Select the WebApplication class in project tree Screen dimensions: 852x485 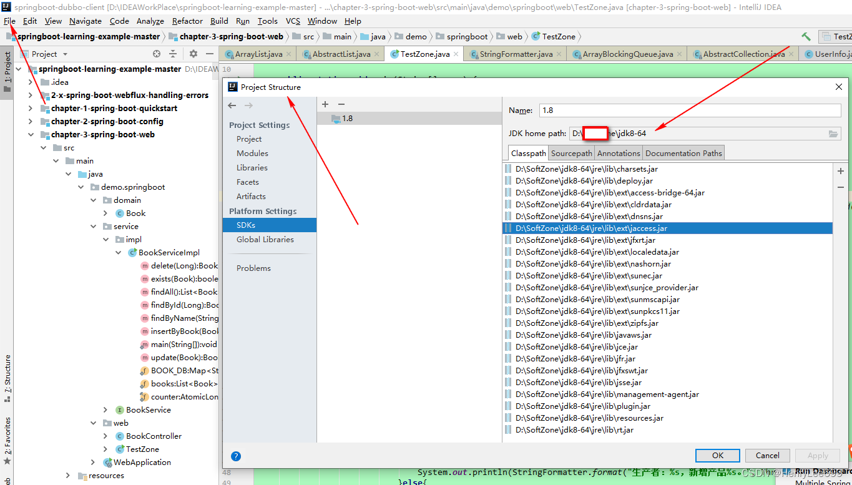pos(142,463)
